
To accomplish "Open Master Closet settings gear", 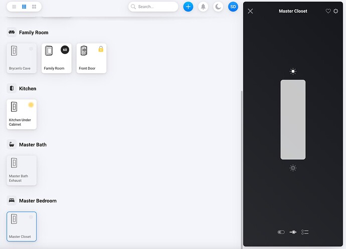I will click(335, 11).
